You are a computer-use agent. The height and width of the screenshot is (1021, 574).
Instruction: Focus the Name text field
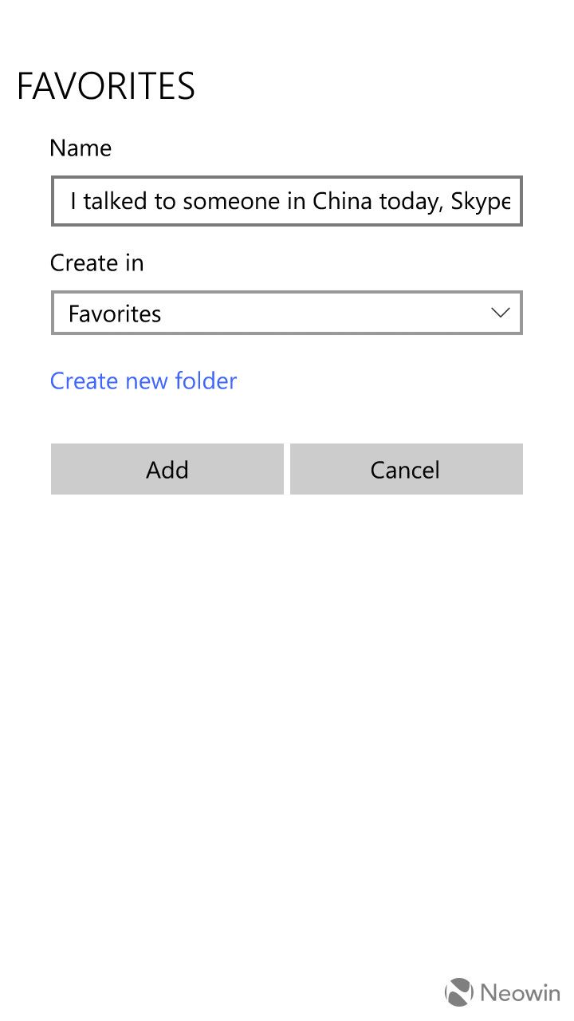(x=287, y=201)
